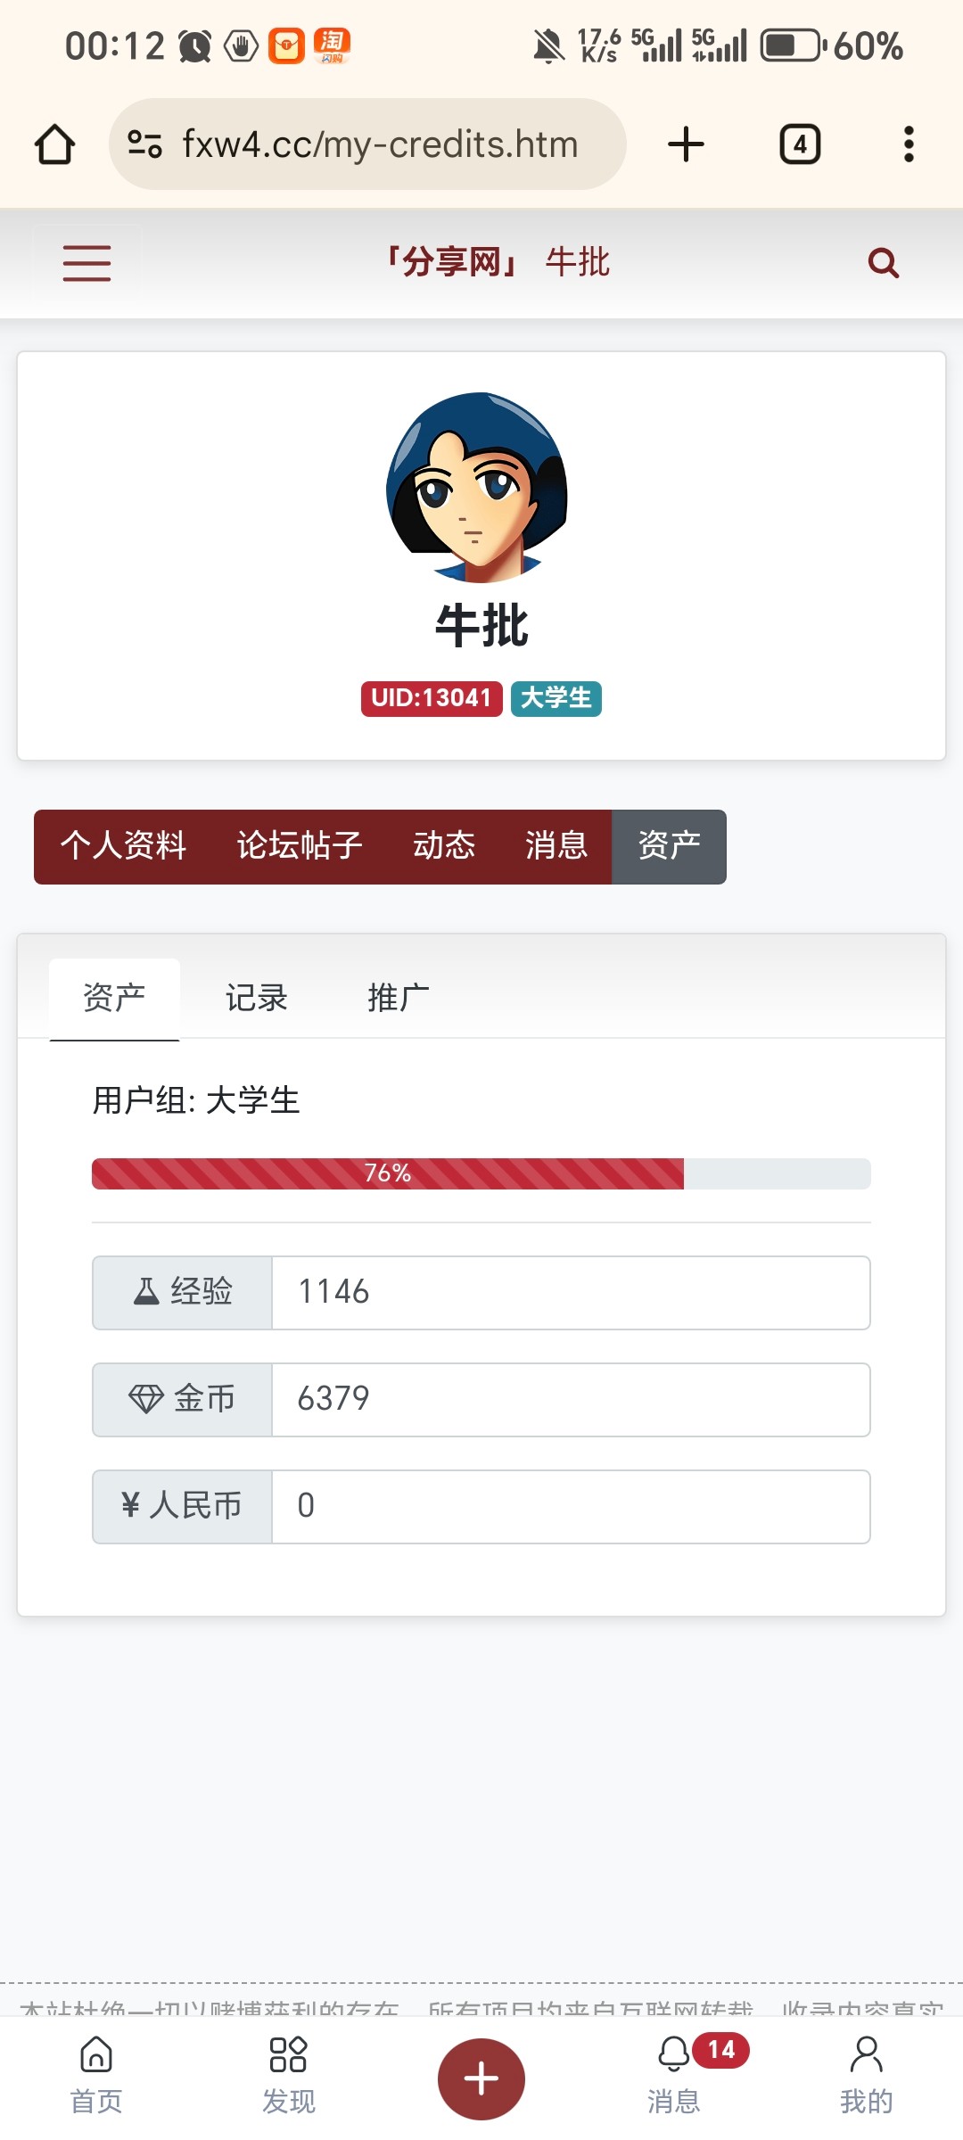Open the hamburger navigation menu
Viewport: 963px width, 2140px height.
tap(86, 263)
